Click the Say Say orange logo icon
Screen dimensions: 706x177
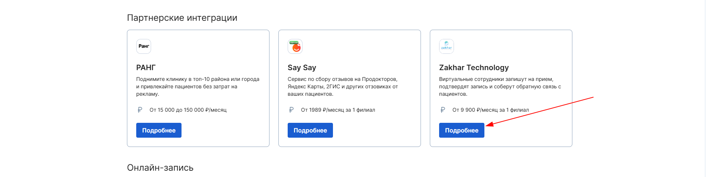click(295, 46)
